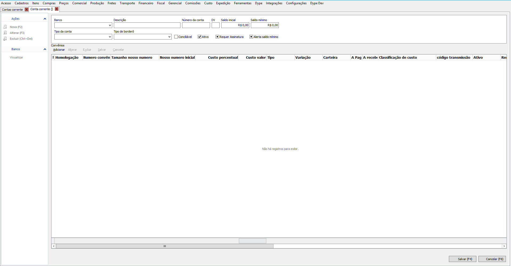Open the Fiscal menu
Viewport: 511px width, 266px height.
[x=161, y=3]
